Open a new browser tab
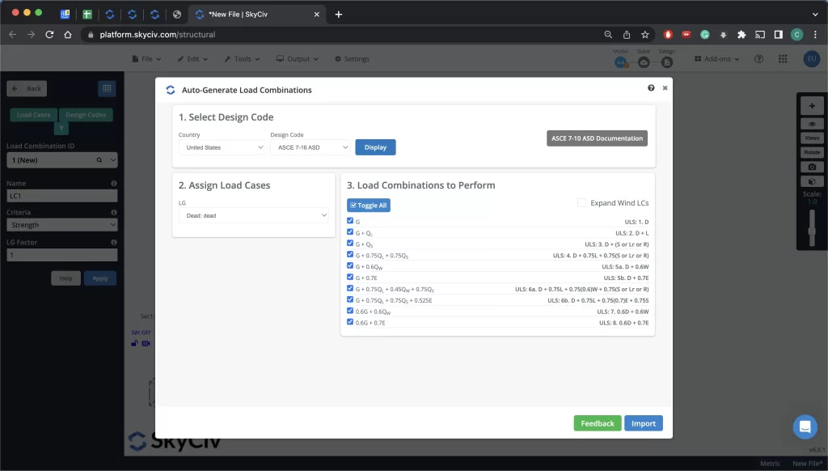This screenshot has height=471, width=828. [x=339, y=15]
